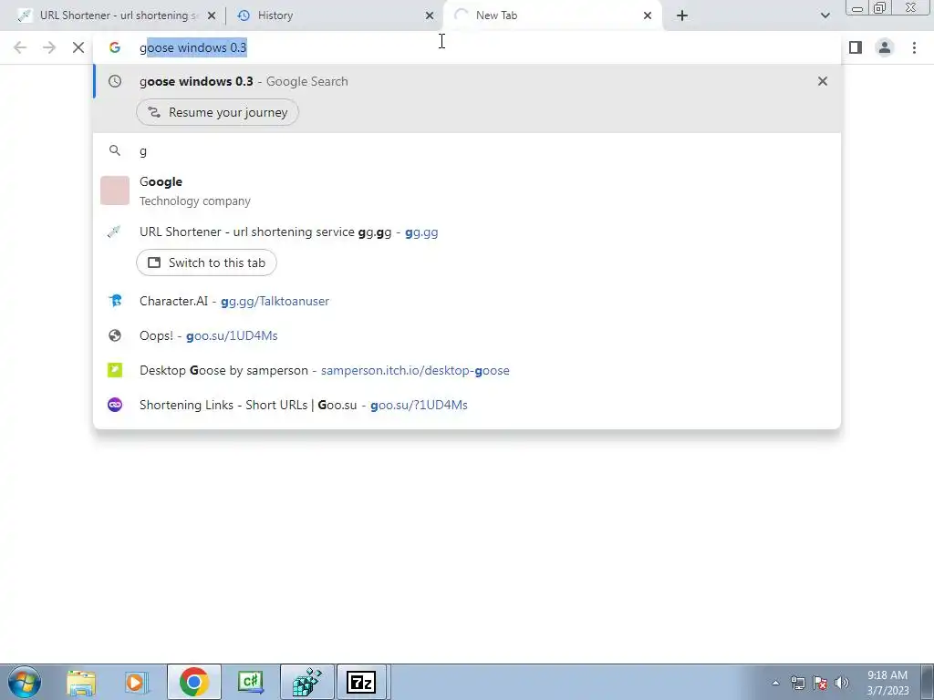Viewport: 934px width, 700px height.
Task: Open the Chrome profile avatar icon
Action: tap(885, 47)
